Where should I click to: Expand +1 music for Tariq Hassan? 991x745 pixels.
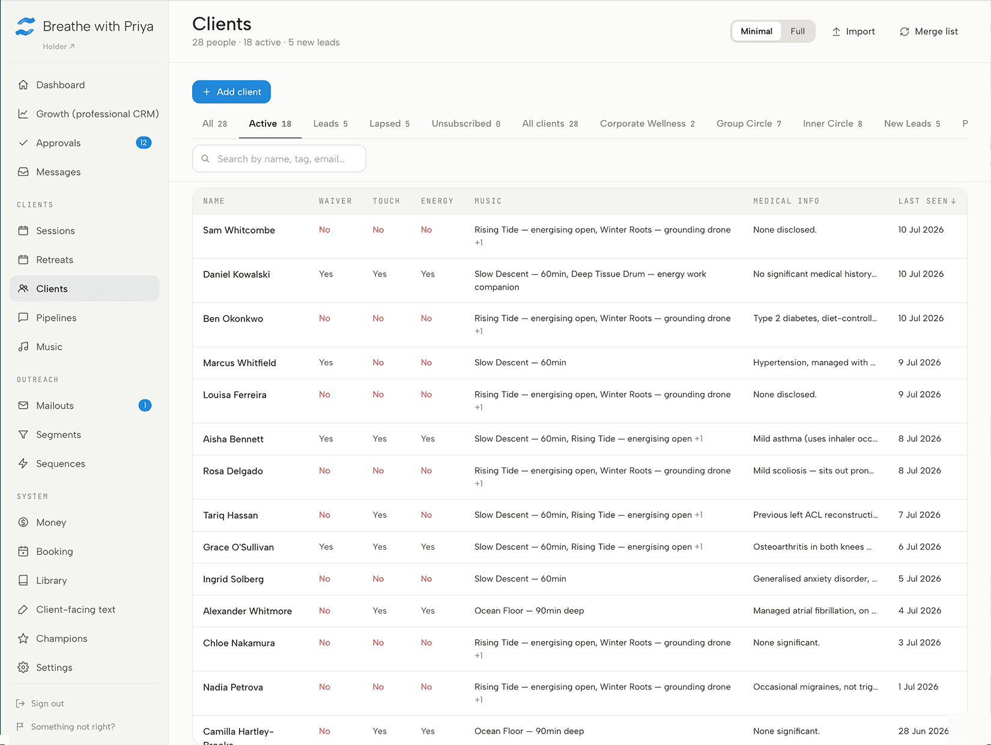[699, 515]
